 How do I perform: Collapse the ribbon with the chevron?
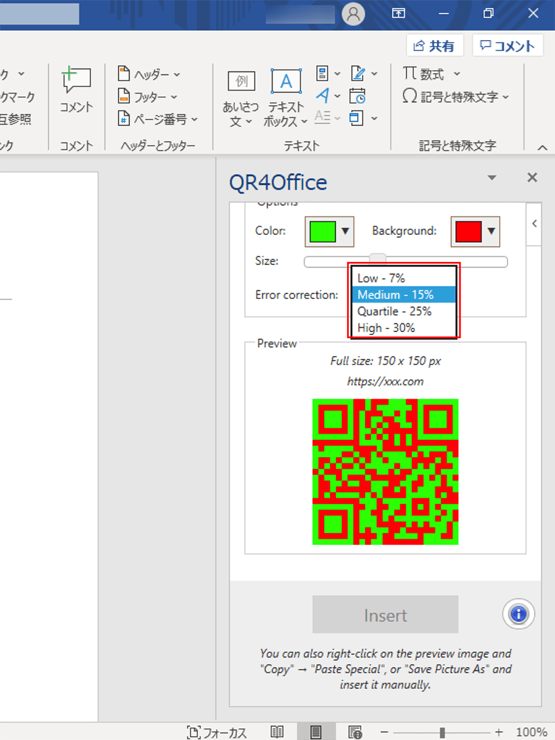tap(543, 148)
